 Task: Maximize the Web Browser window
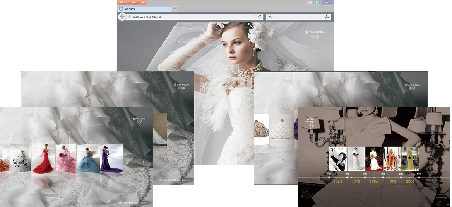317,2
